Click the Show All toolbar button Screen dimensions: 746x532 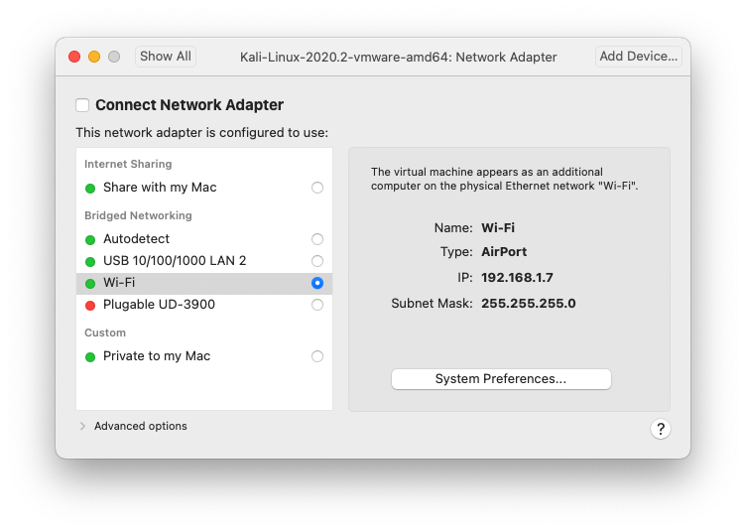point(166,57)
